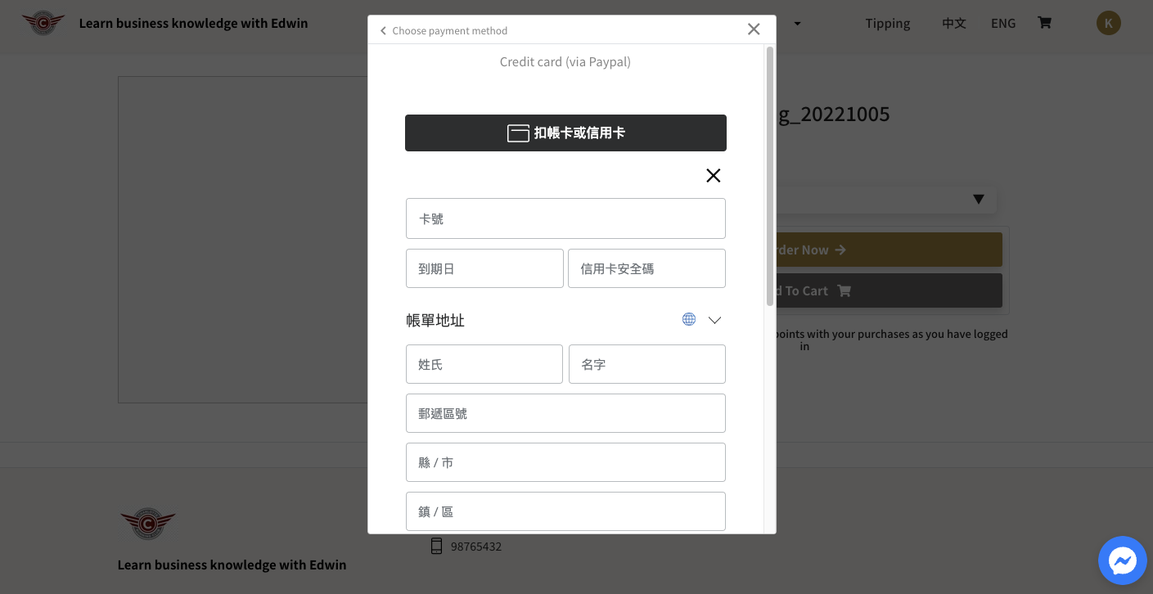Open the shopping cart icon in header
The height and width of the screenshot is (594, 1153).
point(1044,23)
